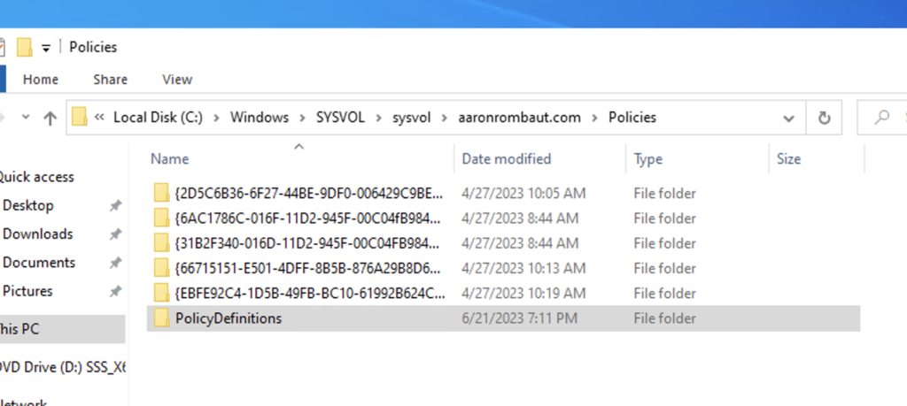This screenshot has height=406, width=907.
Task: Switch to the View ribbon tab
Action: (177, 80)
